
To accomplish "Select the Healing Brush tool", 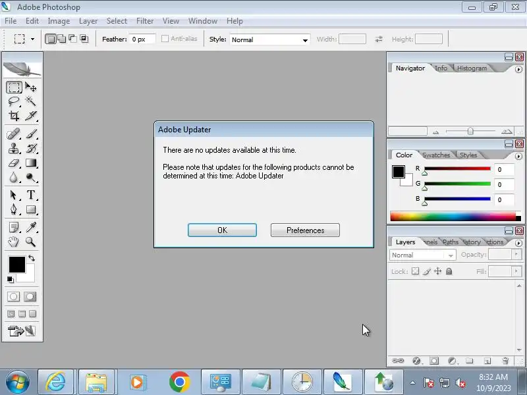I will point(14,134).
